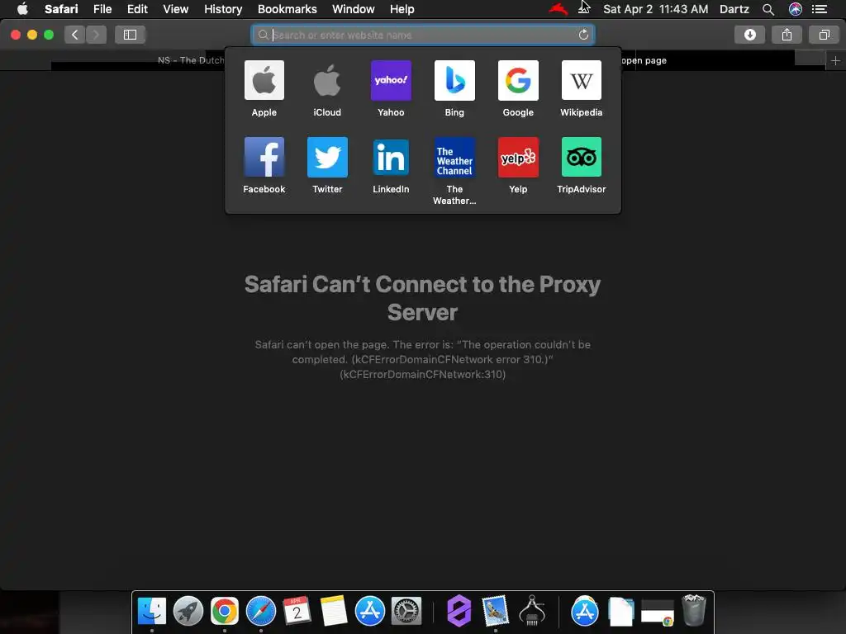Open the iCloud favorite shortcut
The height and width of the screenshot is (634, 846).
[x=327, y=80]
